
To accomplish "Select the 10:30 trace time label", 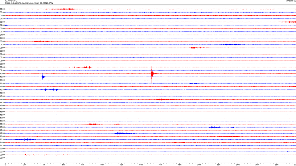I will coord(2,77).
